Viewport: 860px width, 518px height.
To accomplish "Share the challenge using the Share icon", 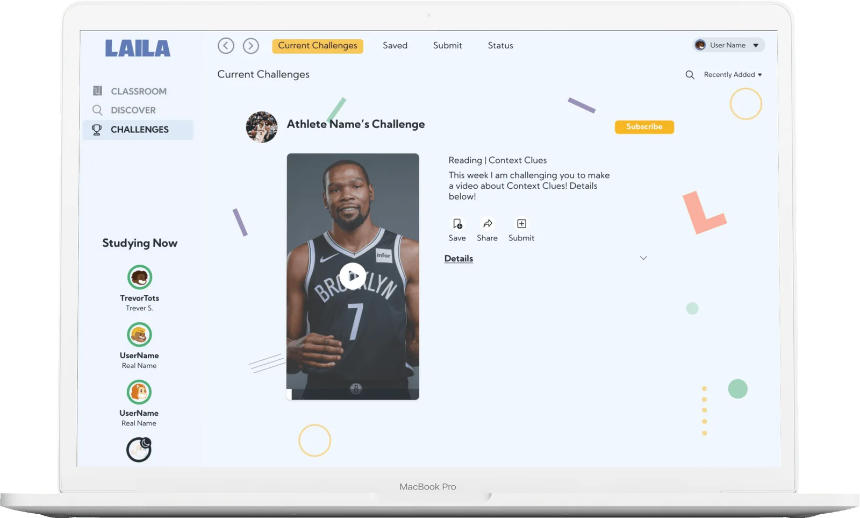I will pos(488,223).
